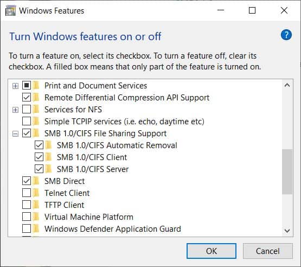Expand the Services for NFS tree node
The image size is (301, 267).
15,110
